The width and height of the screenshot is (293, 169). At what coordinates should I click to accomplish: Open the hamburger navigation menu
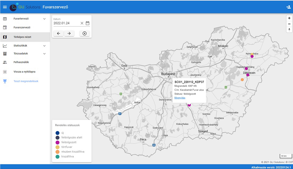click(x=5, y=7)
